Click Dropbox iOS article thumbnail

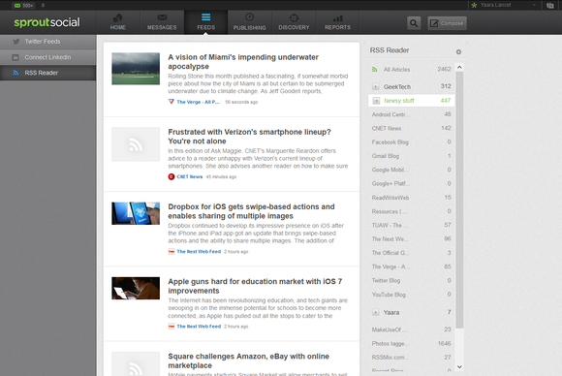(x=136, y=213)
